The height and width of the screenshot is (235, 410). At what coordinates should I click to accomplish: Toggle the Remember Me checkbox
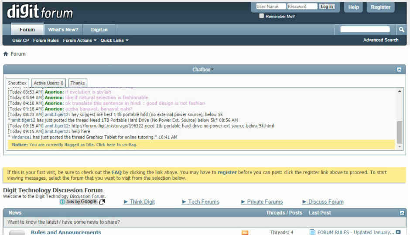[x=261, y=16]
